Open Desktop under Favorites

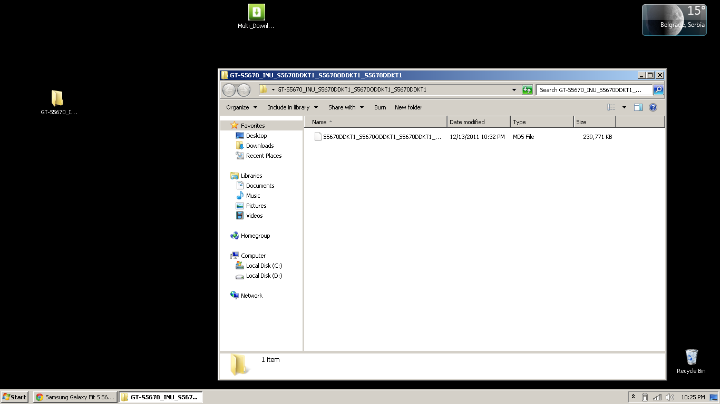click(256, 136)
